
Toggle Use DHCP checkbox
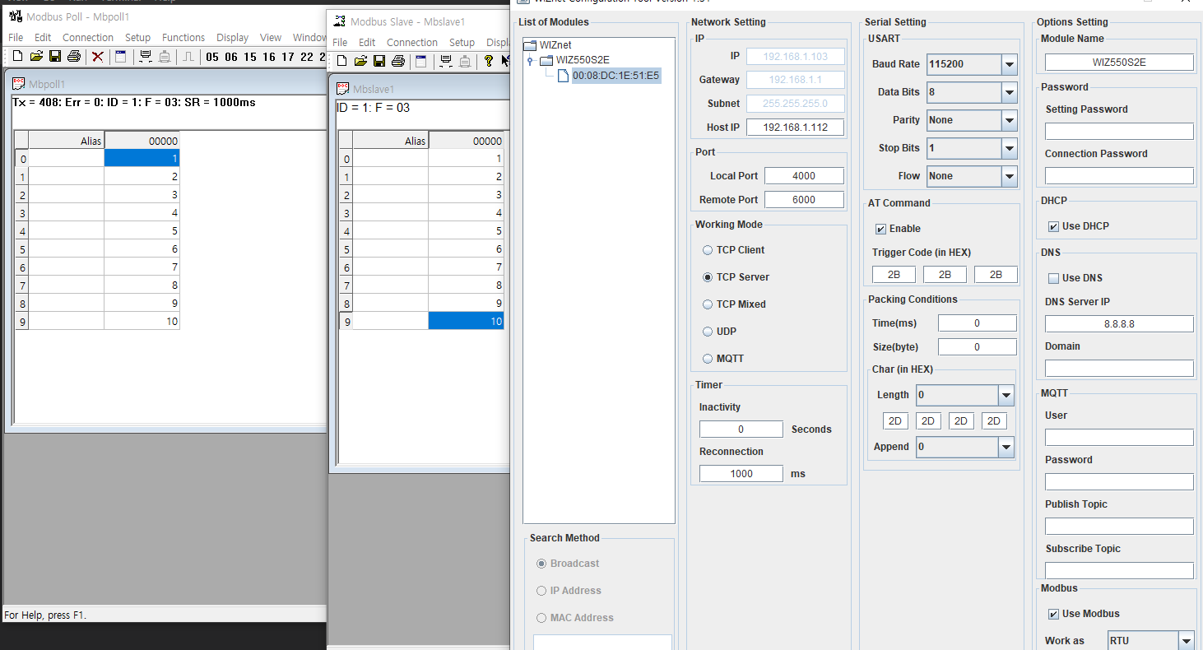tap(1053, 226)
